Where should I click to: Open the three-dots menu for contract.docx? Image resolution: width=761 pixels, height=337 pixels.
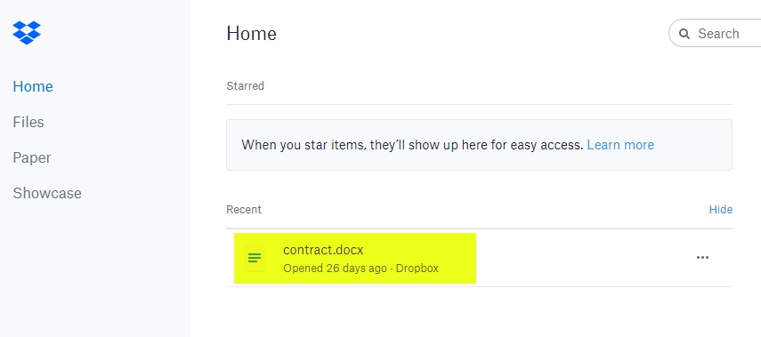pos(702,258)
